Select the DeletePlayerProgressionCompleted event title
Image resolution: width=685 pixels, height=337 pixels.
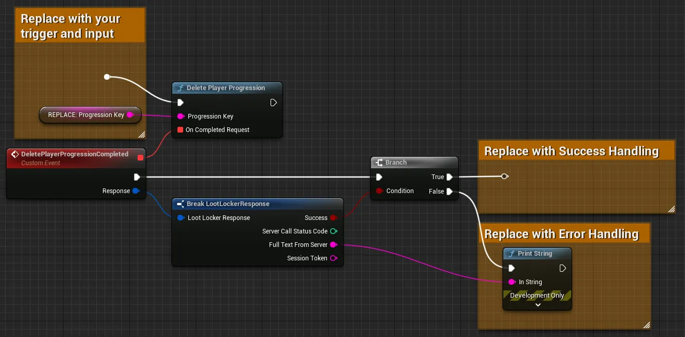pyautogui.click(x=75, y=154)
